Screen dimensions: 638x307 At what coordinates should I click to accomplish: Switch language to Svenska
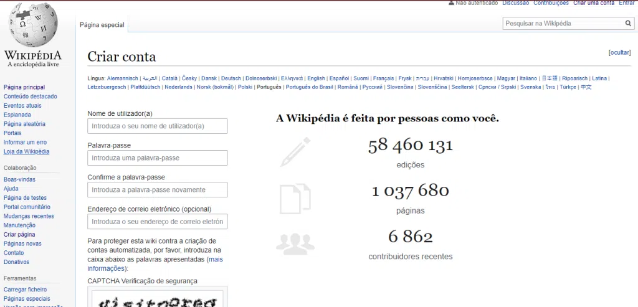click(x=531, y=87)
